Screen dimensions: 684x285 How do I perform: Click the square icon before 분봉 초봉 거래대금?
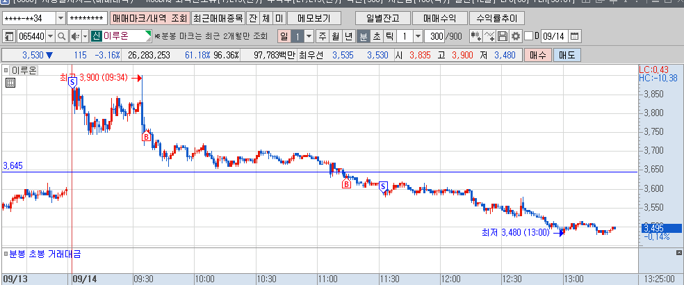point(6,254)
